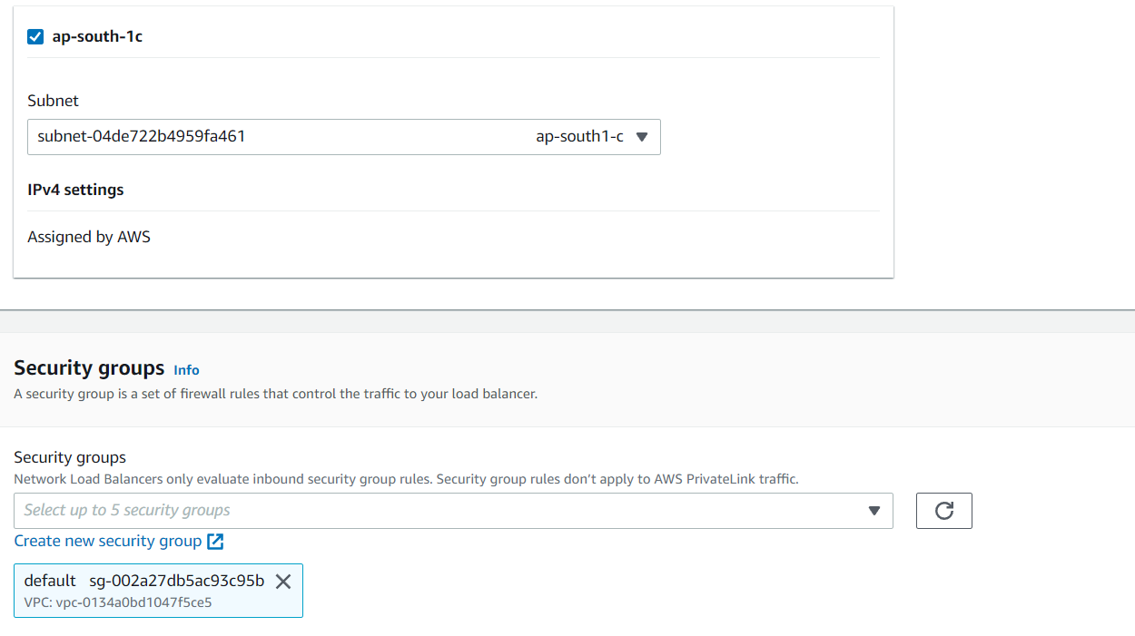Click the external link icon beside Create new security group
The image size is (1135, 636).
pos(215,542)
